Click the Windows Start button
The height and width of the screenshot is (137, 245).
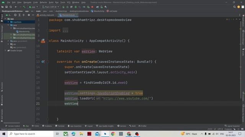coord(4,134)
